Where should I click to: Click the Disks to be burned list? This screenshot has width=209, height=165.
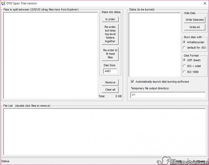[x=155, y=45]
